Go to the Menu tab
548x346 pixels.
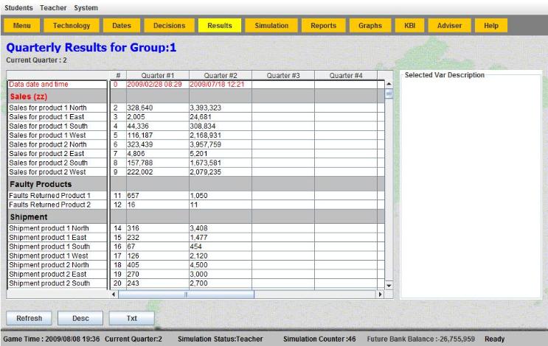tap(24, 26)
